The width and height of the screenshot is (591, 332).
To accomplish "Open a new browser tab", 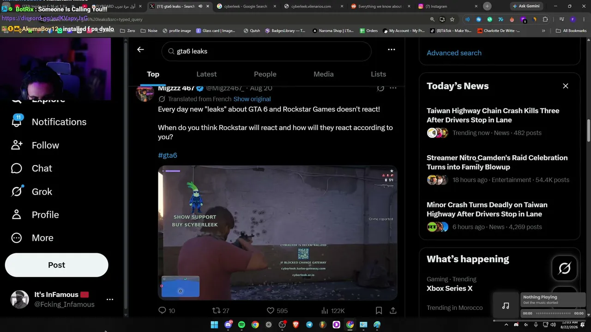I will [487, 6].
